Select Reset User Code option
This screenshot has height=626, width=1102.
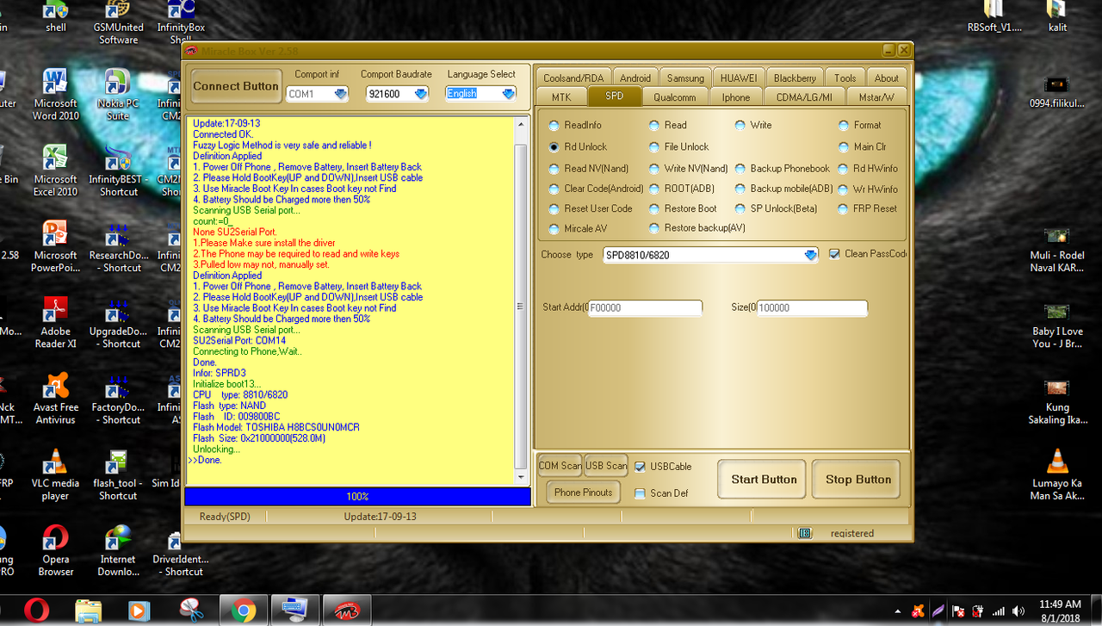tap(591, 208)
